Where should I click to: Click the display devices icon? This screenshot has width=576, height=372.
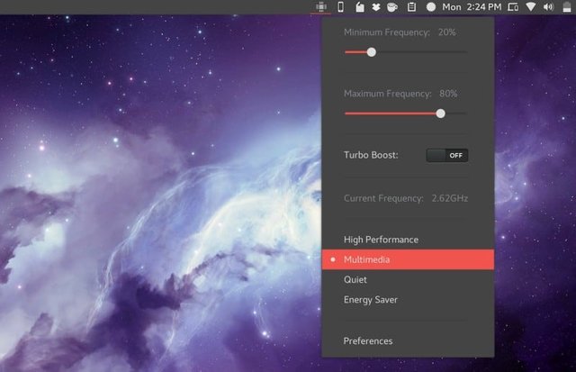pyautogui.click(x=513, y=7)
